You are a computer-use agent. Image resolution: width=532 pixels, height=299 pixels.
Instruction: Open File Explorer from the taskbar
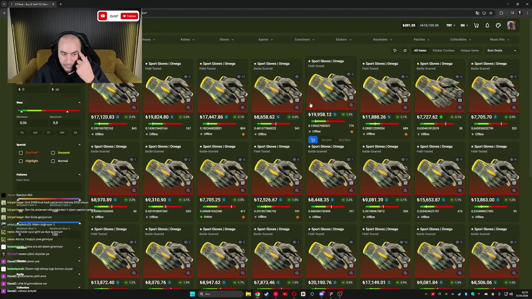(248, 294)
